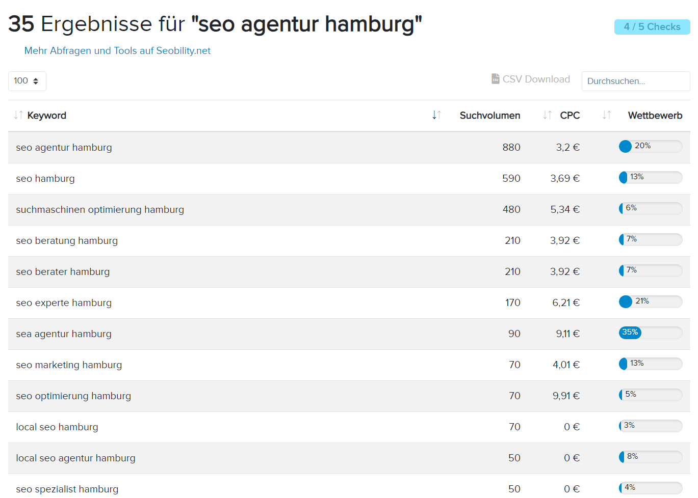The image size is (698, 498).
Task: Click the 20% competition bar
Action: click(x=650, y=147)
